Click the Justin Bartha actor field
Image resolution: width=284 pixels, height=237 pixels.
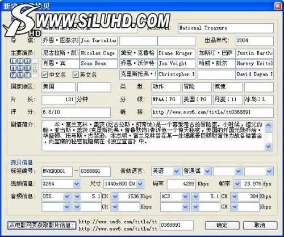[x=254, y=53]
